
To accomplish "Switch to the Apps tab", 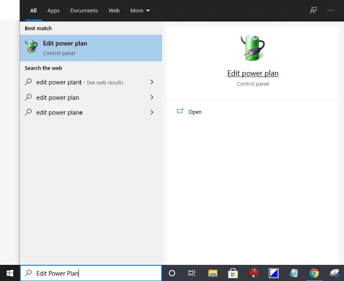I will click(x=53, y=10).
